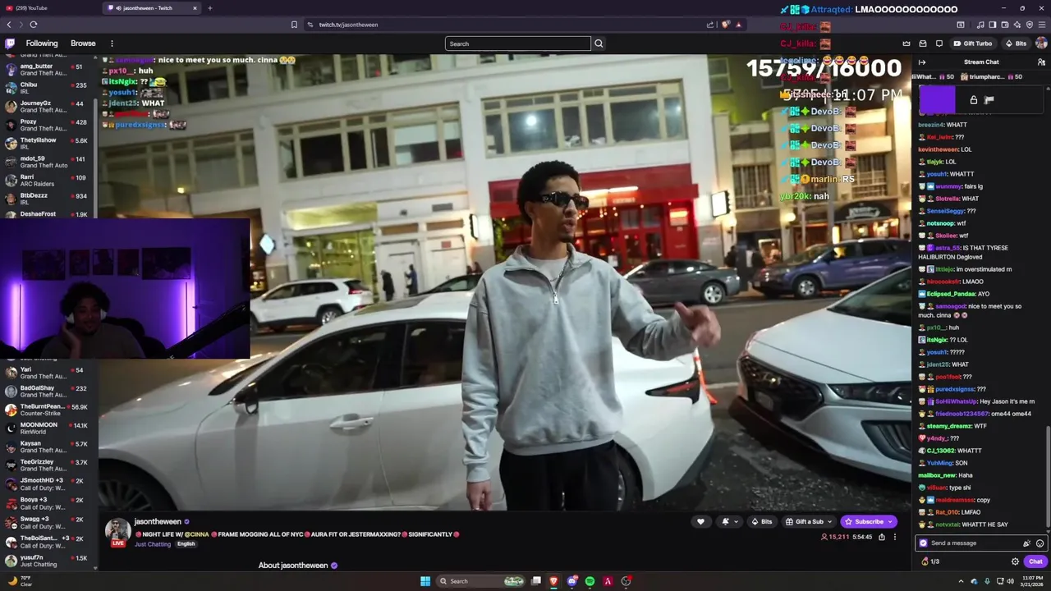Open Spotify from the taskbar
Image resolution: width=1051 pixels, height=591 pixels.
coord(590,581)
